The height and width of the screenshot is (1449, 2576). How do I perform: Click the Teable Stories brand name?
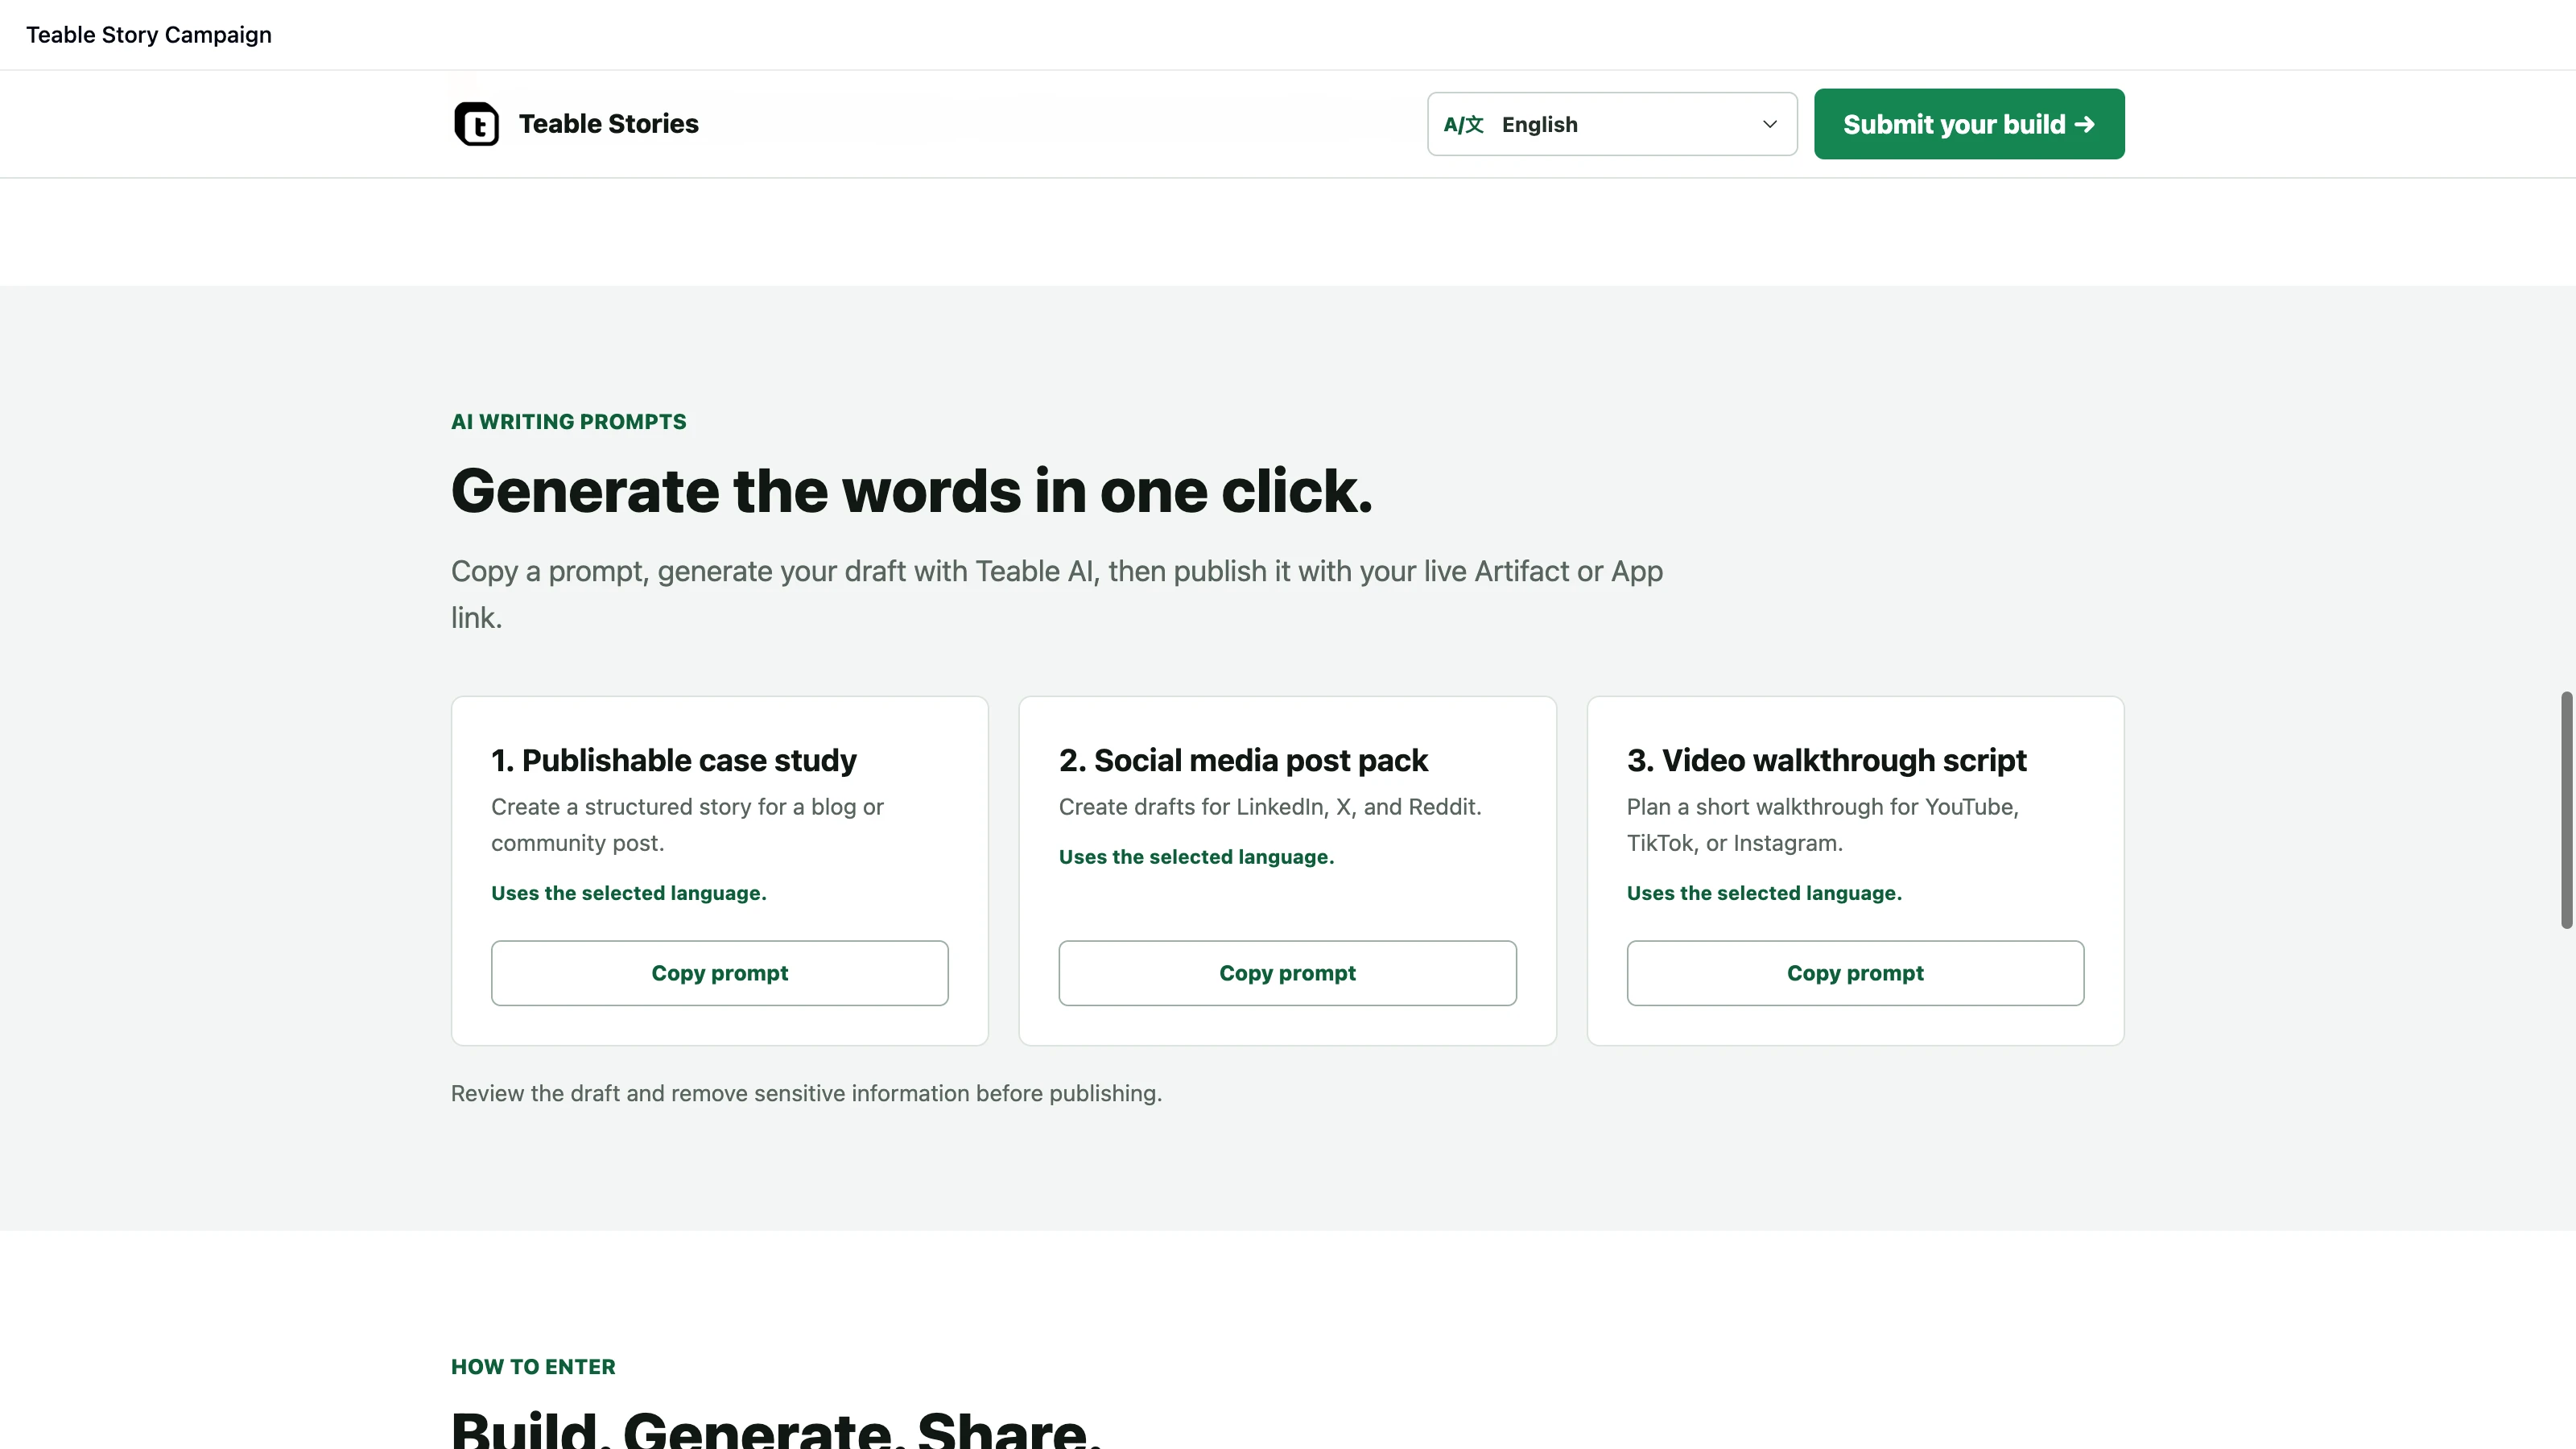pyautogui.click(x=608, y=124)
